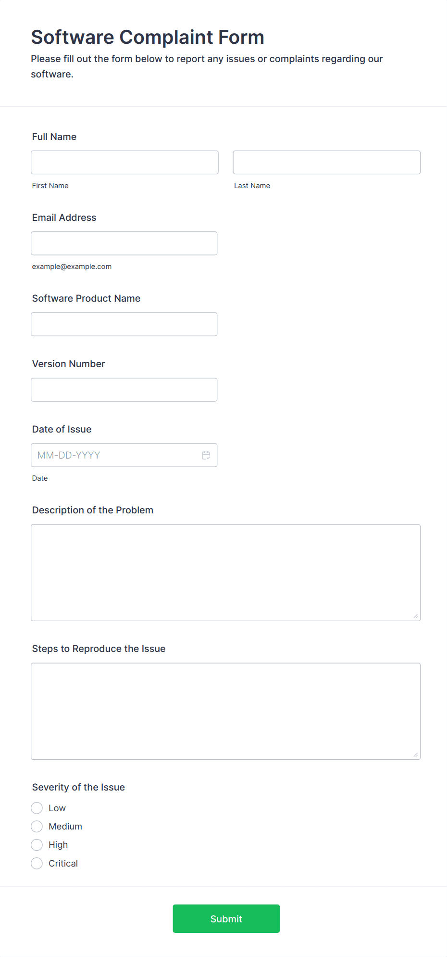447x957 pixels.
Task: Click the green Submit button
Action: coord(226,919)
